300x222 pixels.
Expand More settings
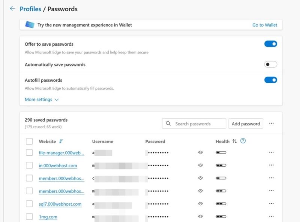[41, 99]
